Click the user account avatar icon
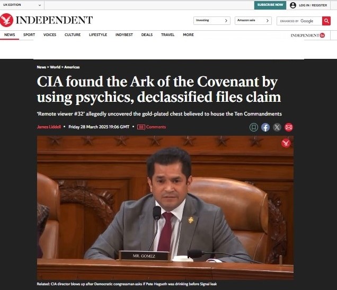The width and height of the screenshot is (337, 290). (x=292, y=5)
